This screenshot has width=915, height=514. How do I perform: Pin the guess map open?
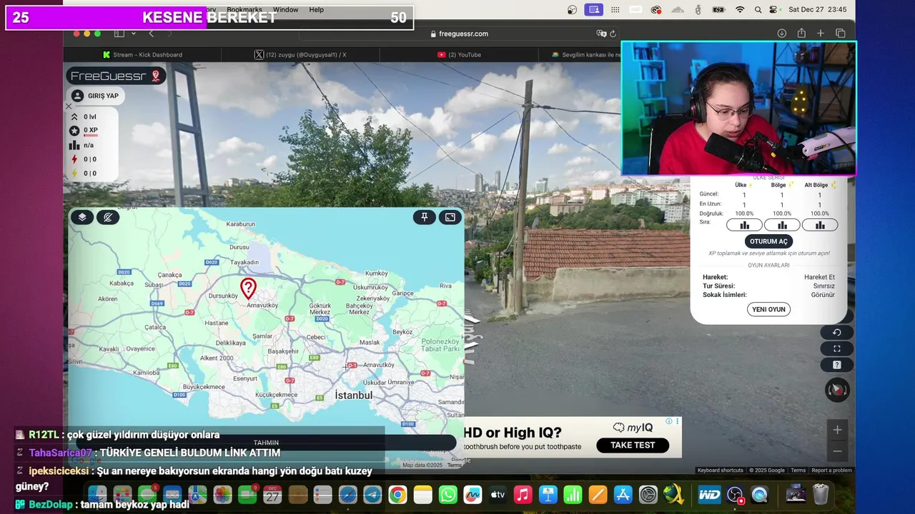tap(425, 217)
